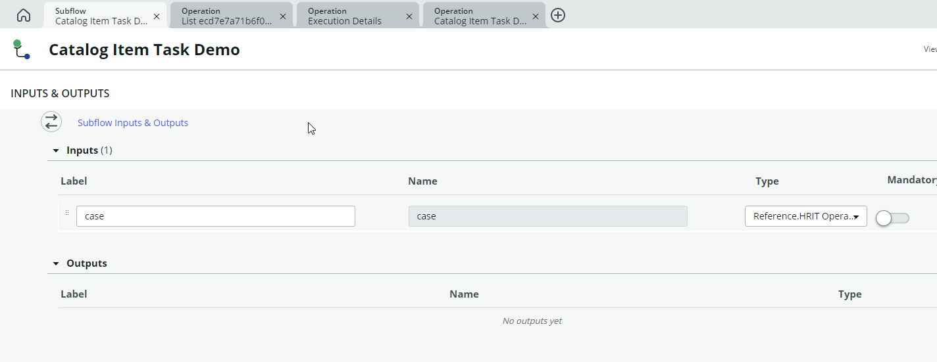Enable the Mandatory toggle for case input
The width and height of the screenshot is (937, 362).
[x=892, y=218]
